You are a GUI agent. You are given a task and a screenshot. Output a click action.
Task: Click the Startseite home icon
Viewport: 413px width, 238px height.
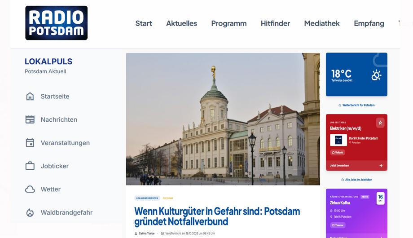pyautogui.click(x=30, y=97)
